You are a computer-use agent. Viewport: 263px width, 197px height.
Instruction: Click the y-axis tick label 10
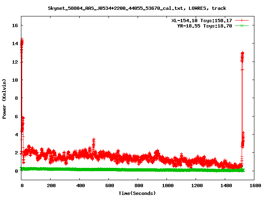(x=15, y=80)
